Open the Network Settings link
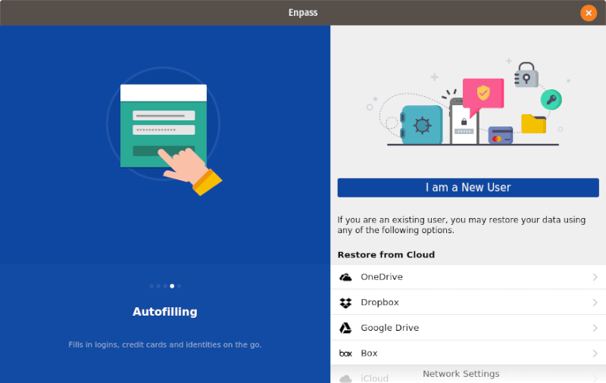Screen dimensions: 606x383 [x=461, y=374]
